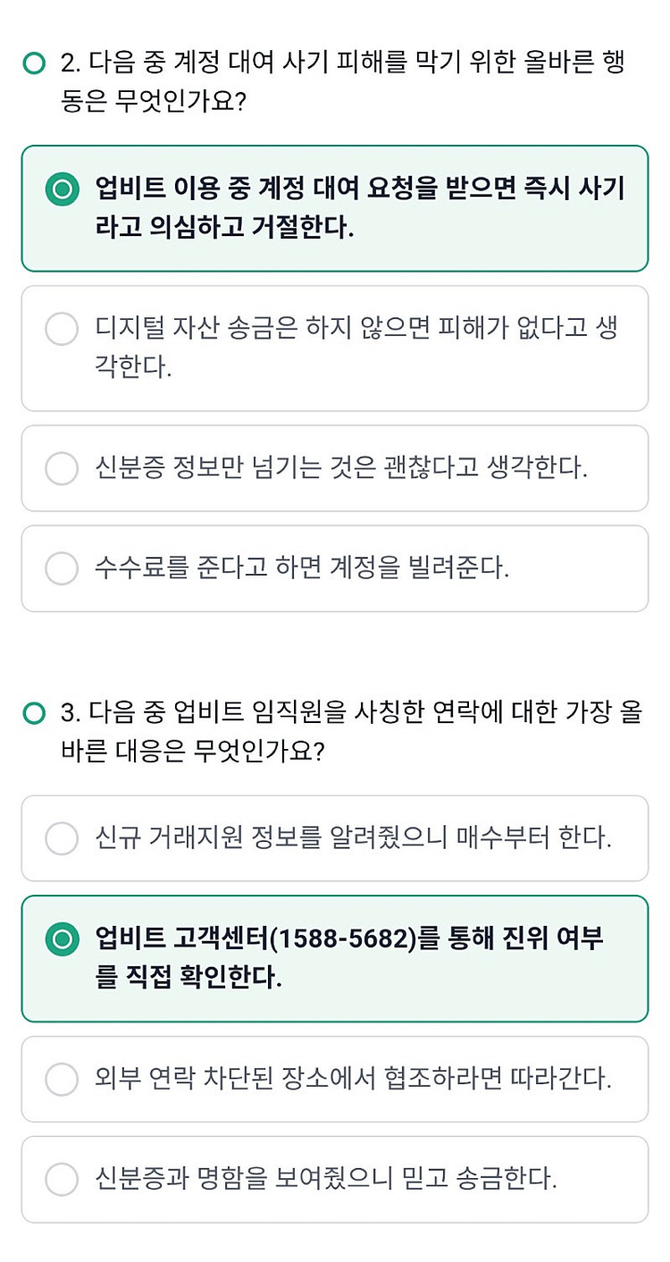Choose radio button for '외부 연락 차단된 장소에서' answer
Image resolution: width=670 pixels, height=1262 pixels.
click(62, 1079)
